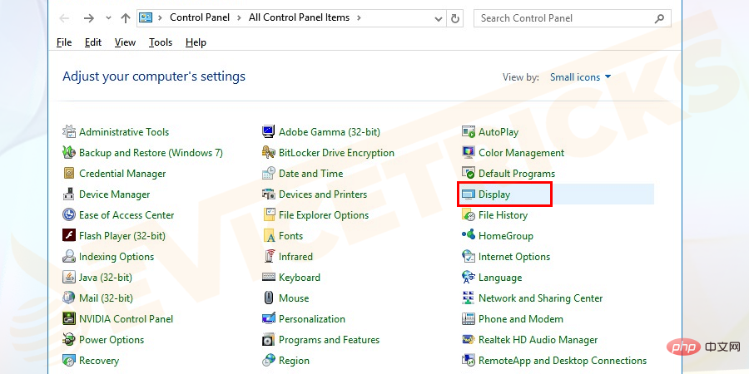Refresh the Control Panel view
The width and height of the screenshot is (749, 374).
click(x=455, y=18)
